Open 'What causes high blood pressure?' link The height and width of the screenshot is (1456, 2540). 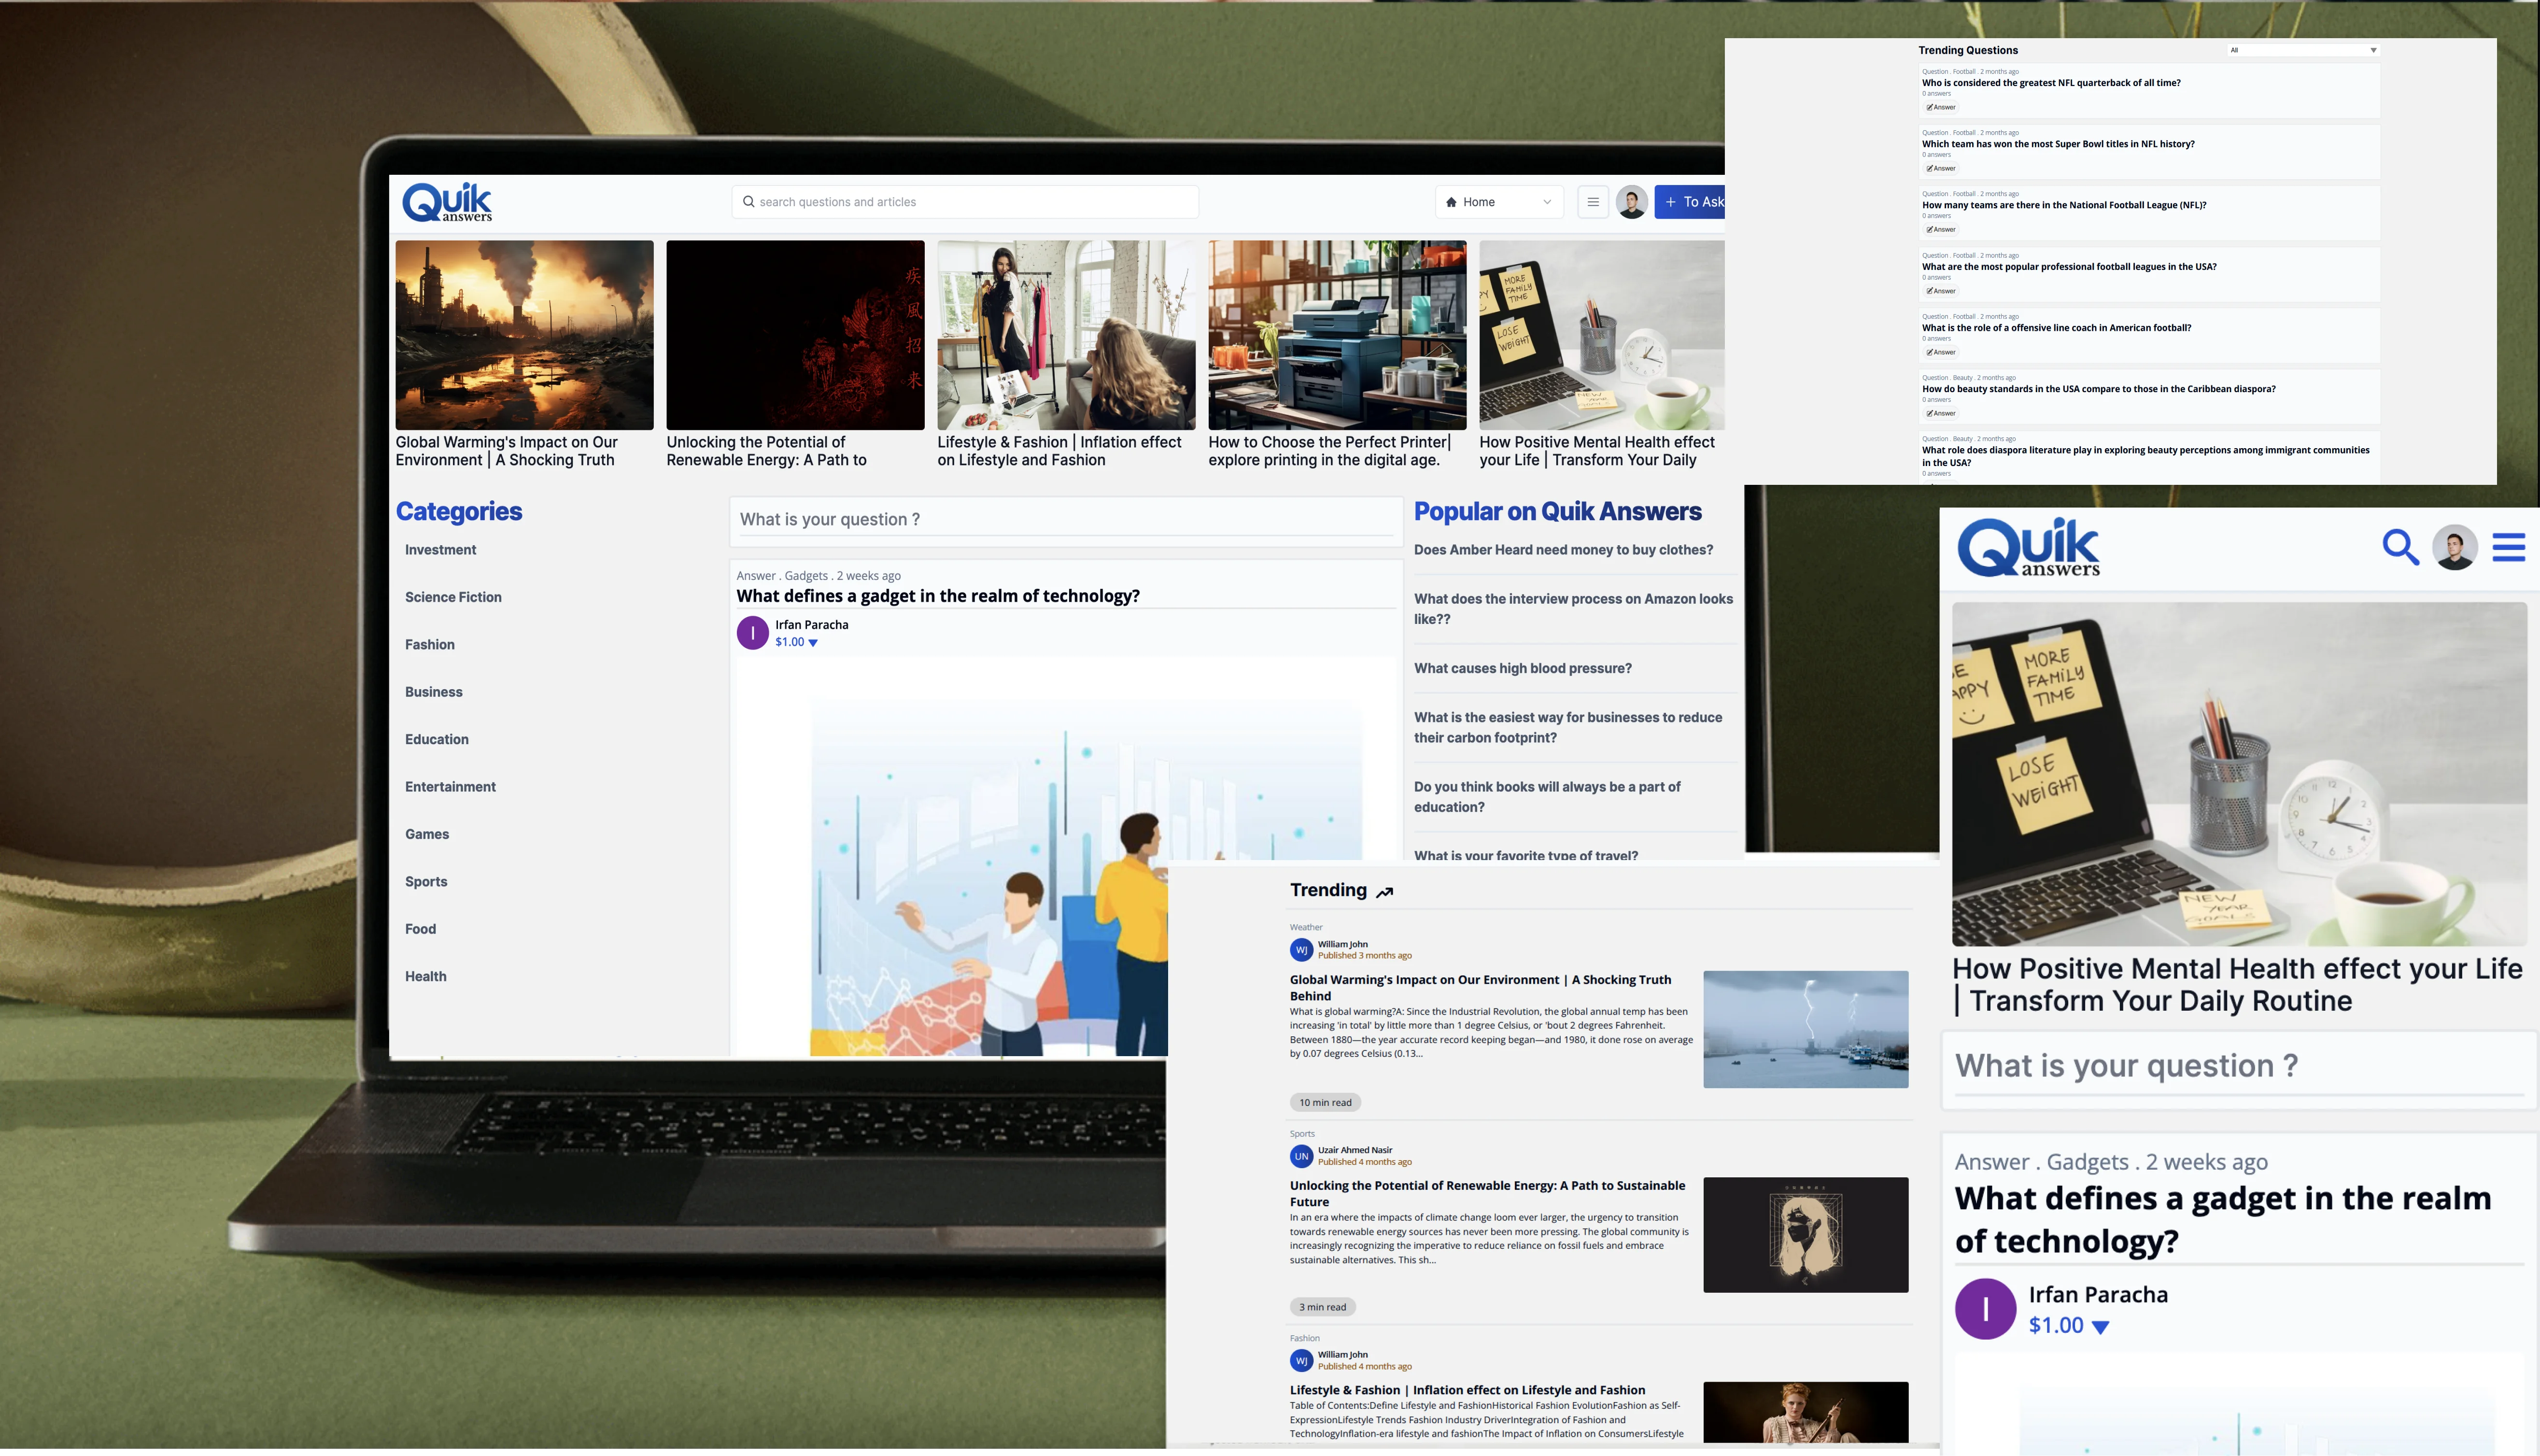coord(1523,668)
